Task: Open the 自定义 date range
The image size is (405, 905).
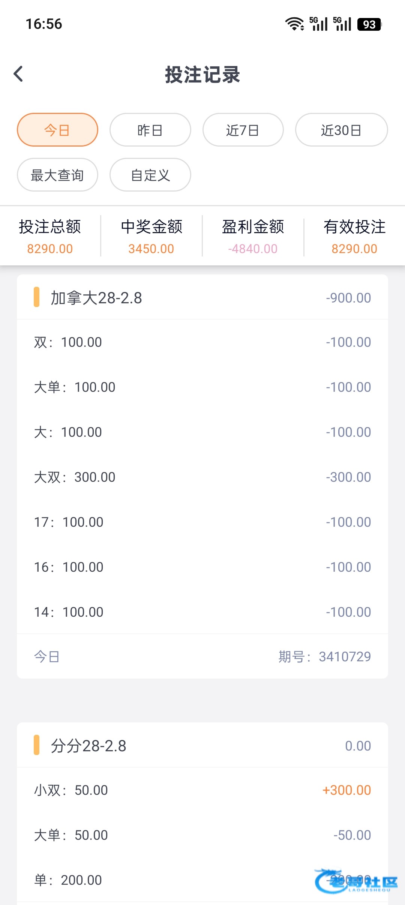Action: pyautogui.click(x=150, y=175)
